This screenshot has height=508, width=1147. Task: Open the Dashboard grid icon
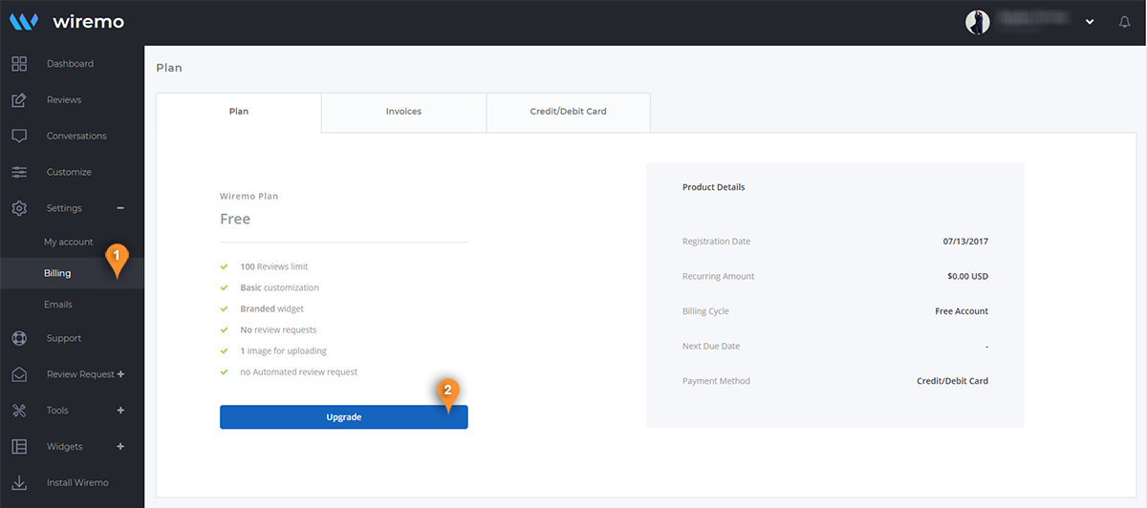tap(19, 64)
